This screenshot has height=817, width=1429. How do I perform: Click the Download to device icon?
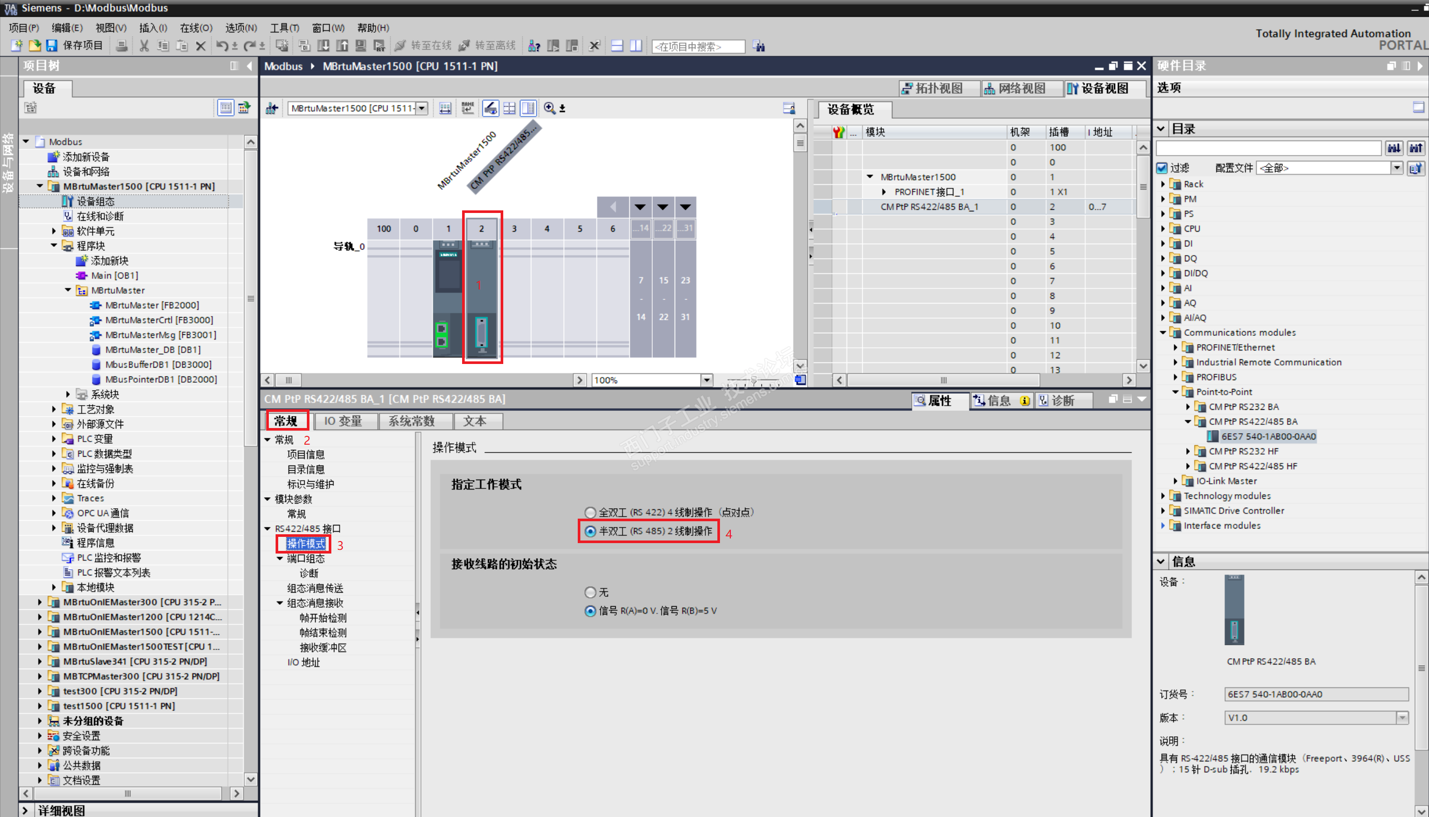pos(324,46)
